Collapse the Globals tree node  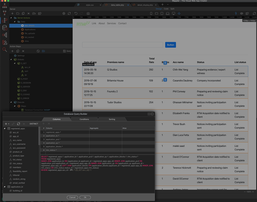11,60
